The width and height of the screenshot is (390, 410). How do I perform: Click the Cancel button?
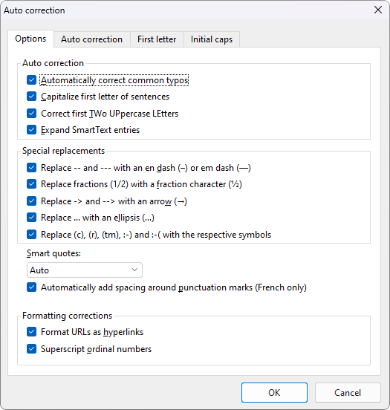348,392
